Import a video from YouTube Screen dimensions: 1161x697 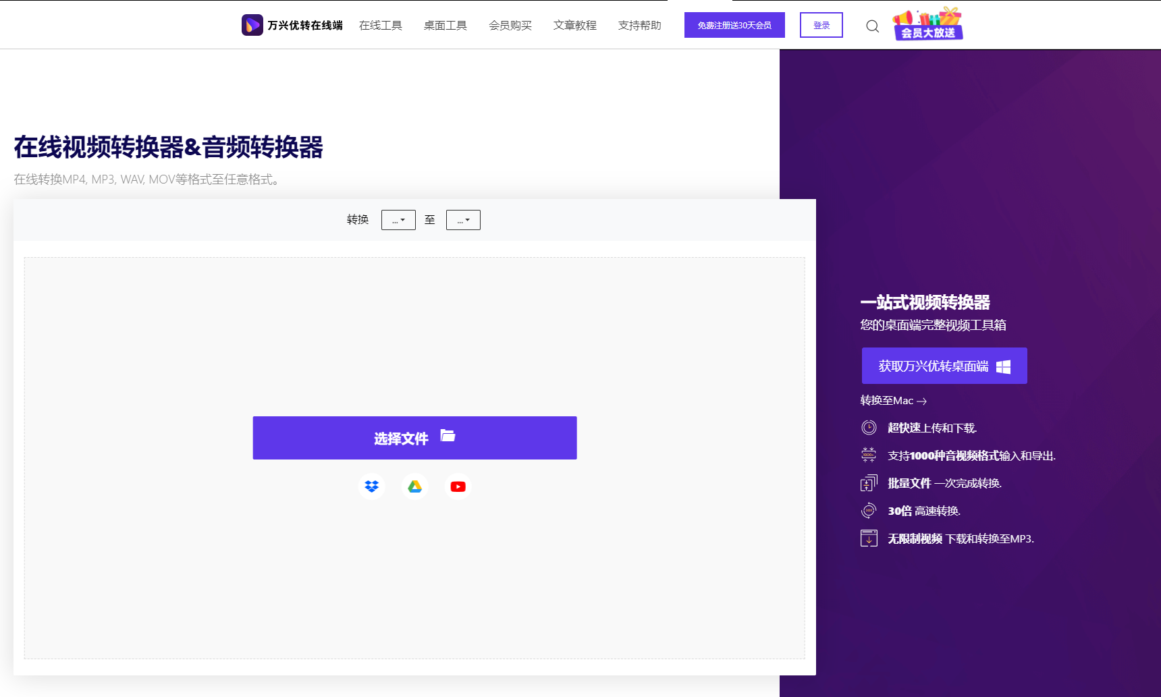(x=458, y=486)
